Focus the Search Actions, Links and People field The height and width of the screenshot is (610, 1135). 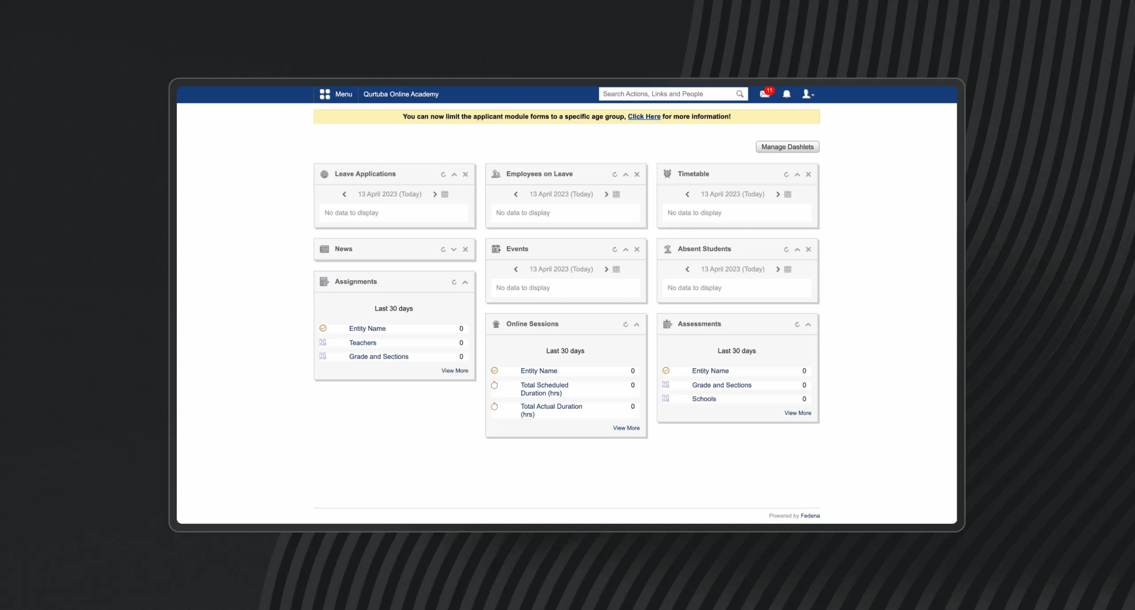pyautogui.click(x=665, y=94)
